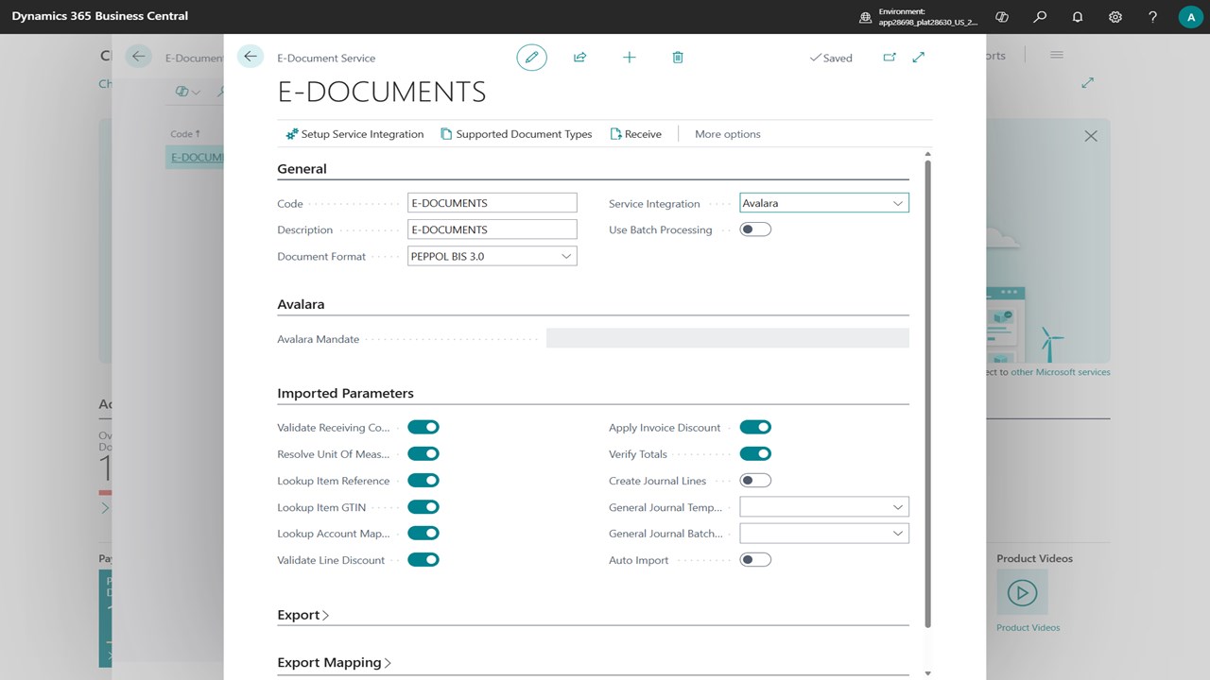1210x680 pixels.
Task: Click the E-Document Service breadcrumb text
Action: tap(326, 58)
